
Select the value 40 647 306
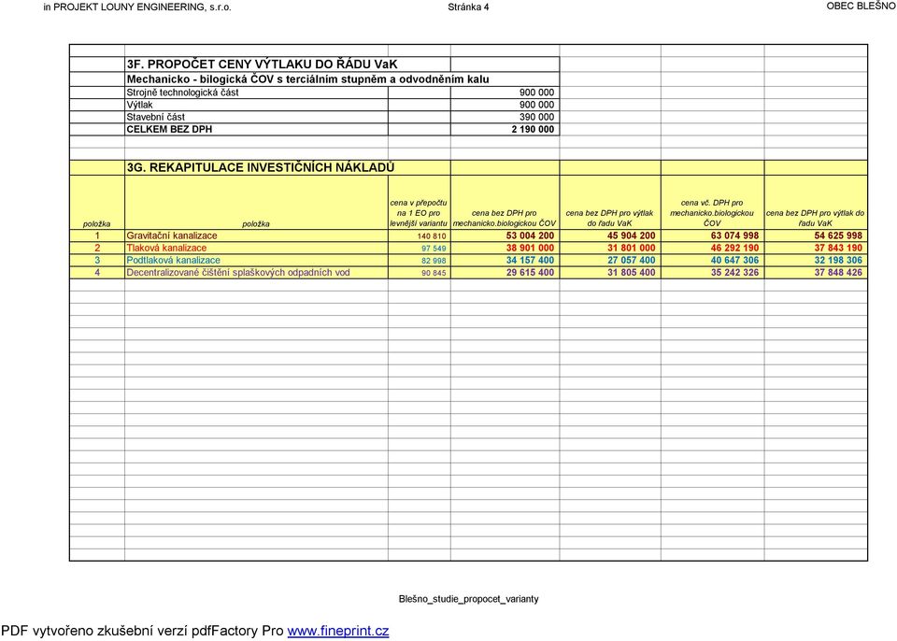point(734,261)
